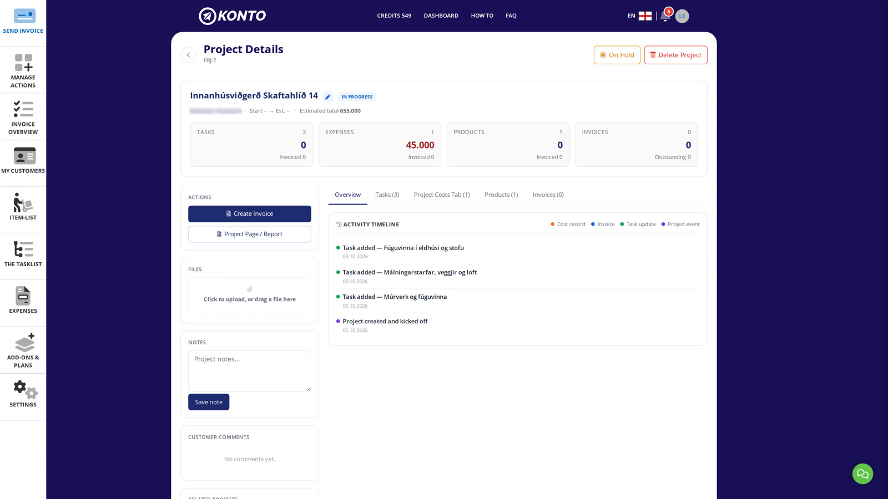
Task: Click Create Invoice button
Action: [x=250, y=213]
